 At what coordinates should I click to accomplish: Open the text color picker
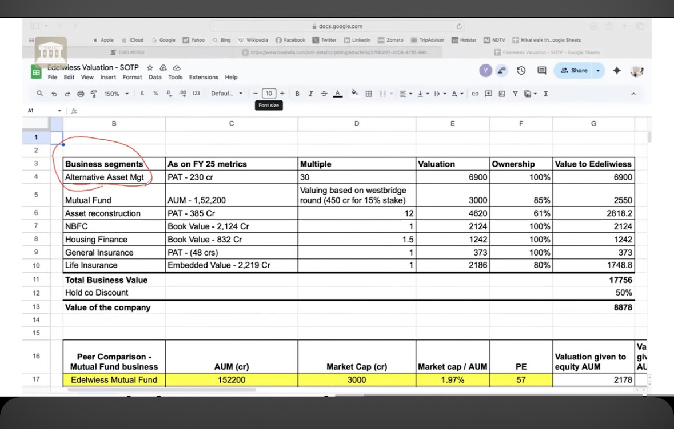pos(337,94)
